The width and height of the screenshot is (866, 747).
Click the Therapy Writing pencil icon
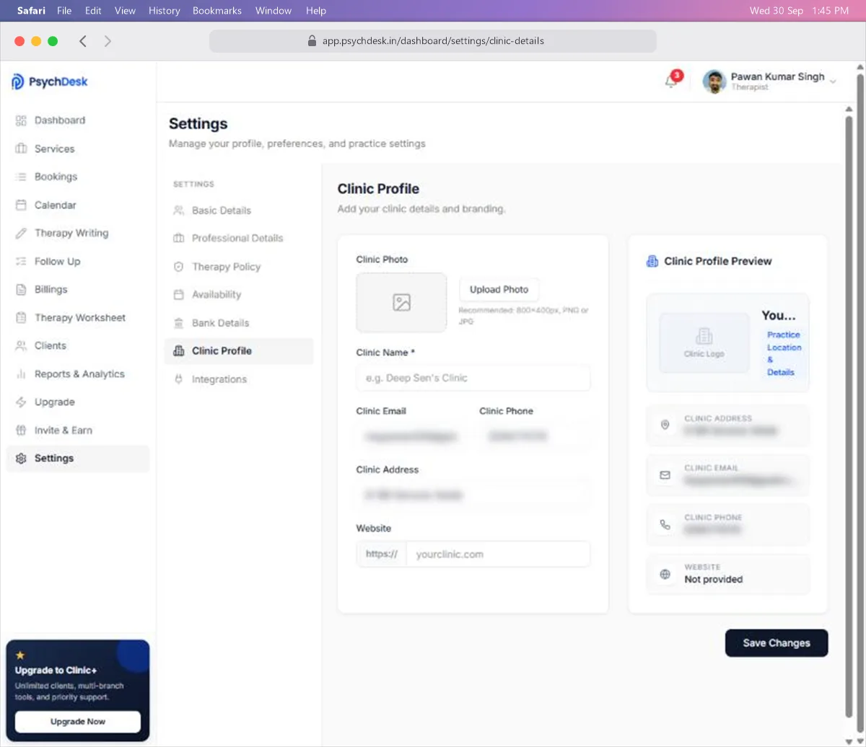coord(21,233)
